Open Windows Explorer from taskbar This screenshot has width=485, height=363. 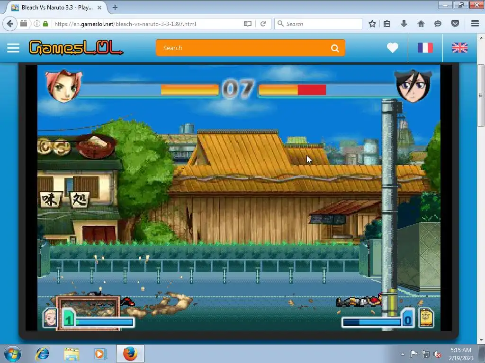pos(72,354)
